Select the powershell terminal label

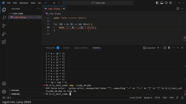(x=149, y=48)
